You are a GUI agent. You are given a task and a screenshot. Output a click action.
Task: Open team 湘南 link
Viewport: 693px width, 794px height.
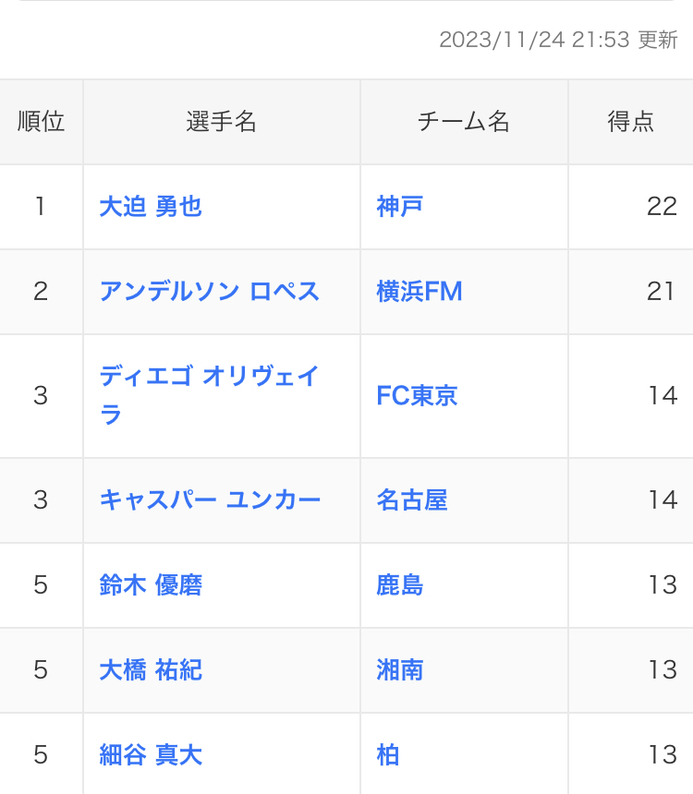399,670
